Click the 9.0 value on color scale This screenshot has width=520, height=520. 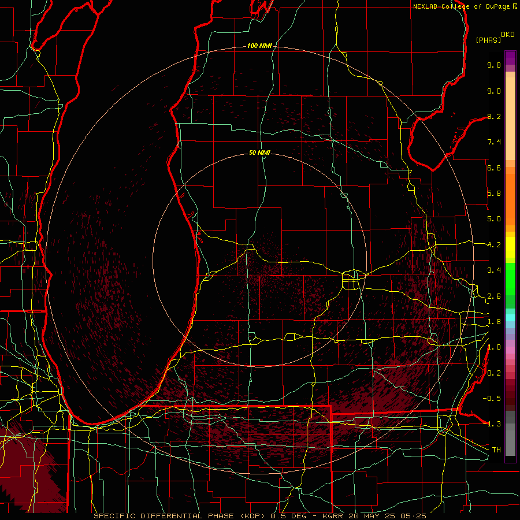[x=494, y=91]
